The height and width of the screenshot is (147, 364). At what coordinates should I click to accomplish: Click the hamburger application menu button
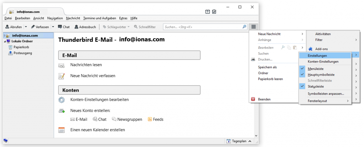253,27
